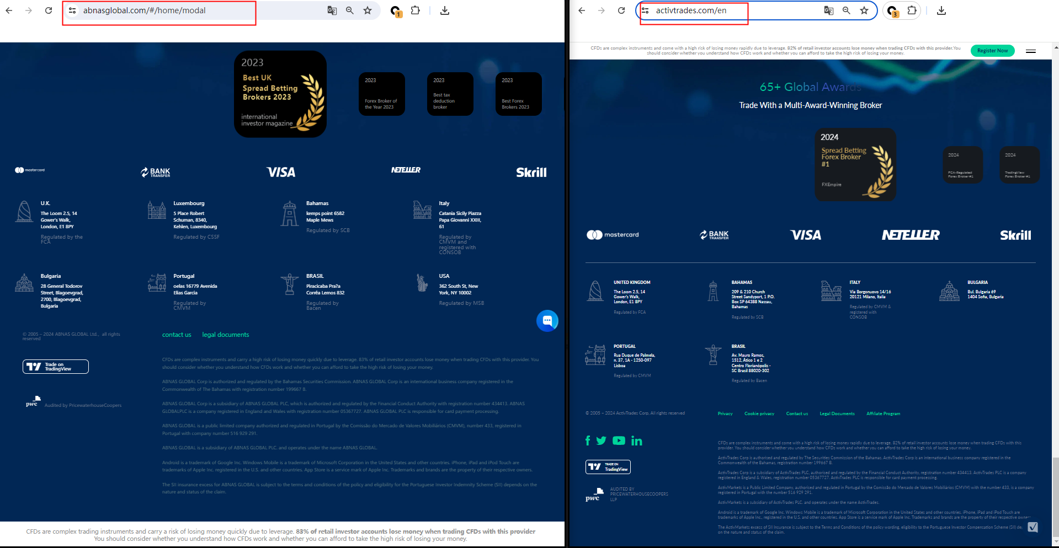Reload the activtrades.com page
Screen dimensions: 1059x548
pyautogui.click(x=621, y=10)
